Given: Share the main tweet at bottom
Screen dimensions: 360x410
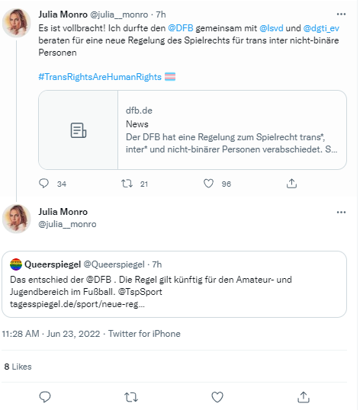Looking at the screenshot, I should tap(304, 397).
